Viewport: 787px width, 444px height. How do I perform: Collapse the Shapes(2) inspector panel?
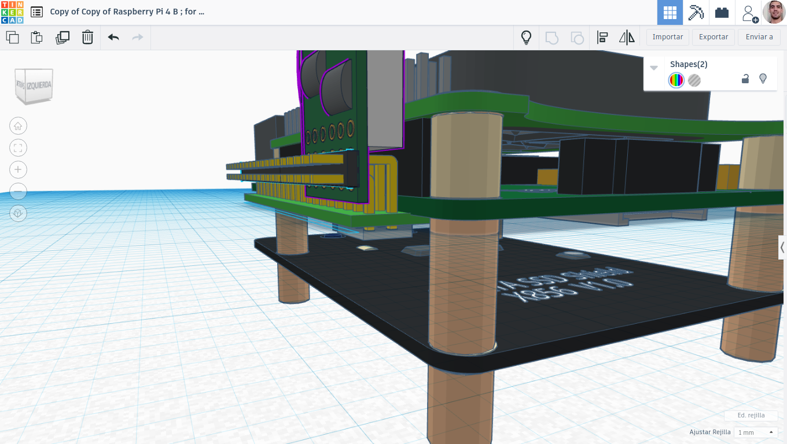[654, 68]
